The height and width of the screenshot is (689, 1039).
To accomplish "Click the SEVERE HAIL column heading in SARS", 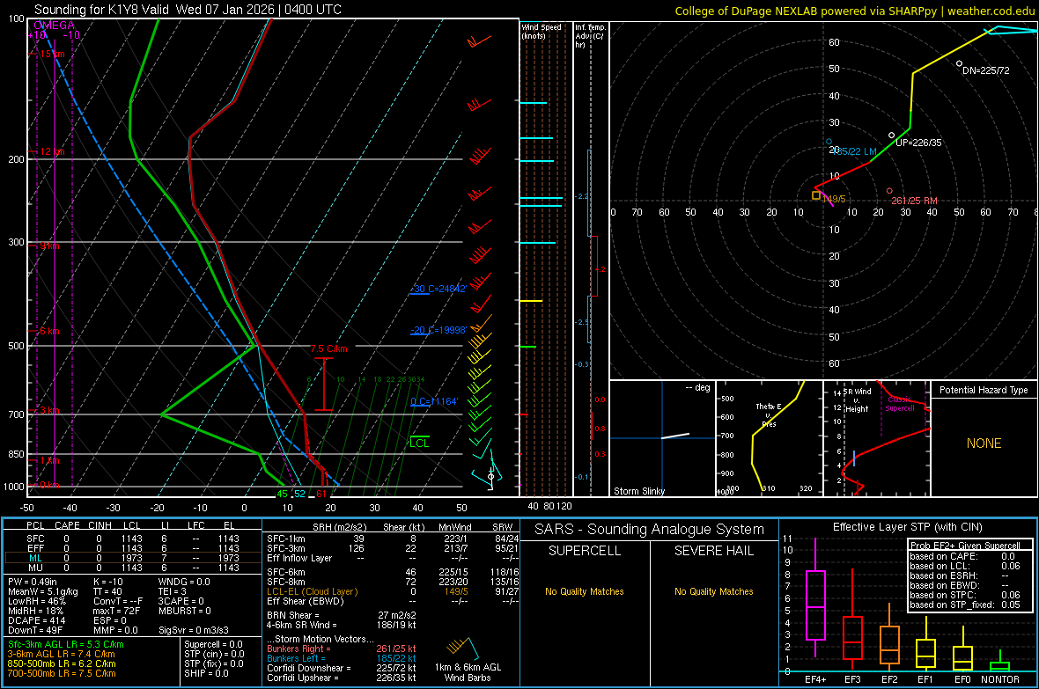I will point(713,551).
